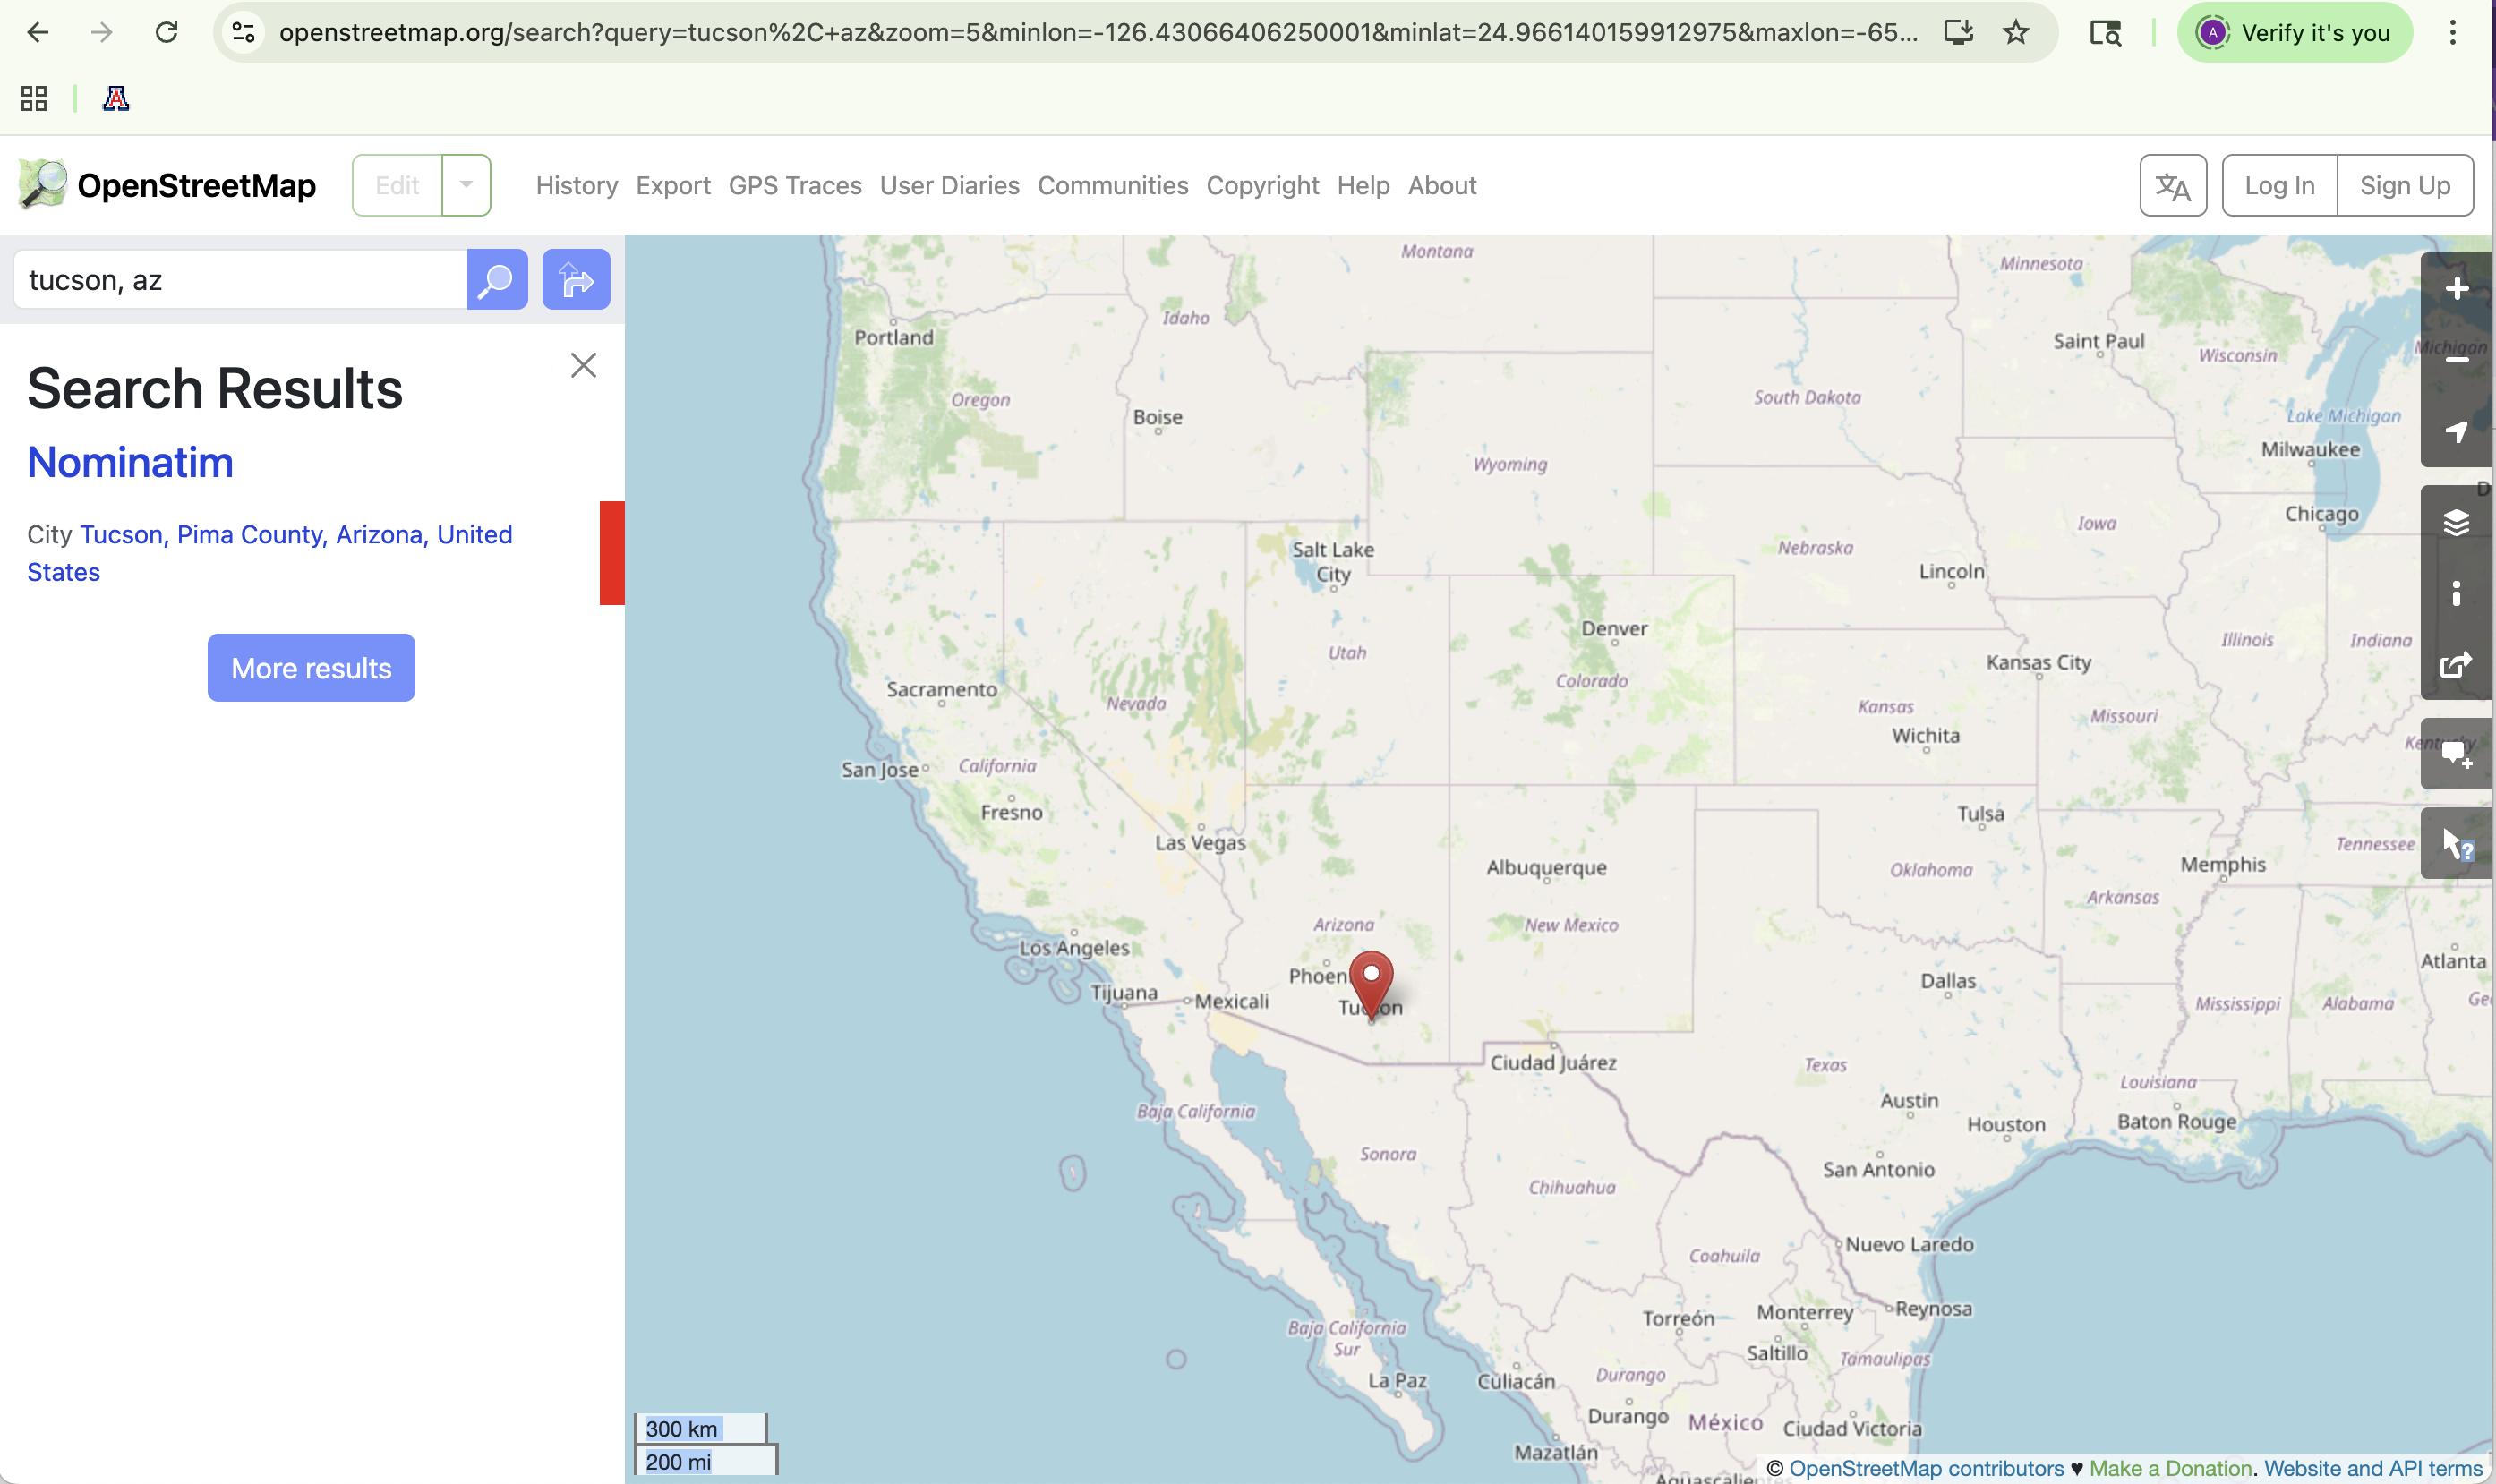The height and width of the screenshot is (1484, 2496).
Task: Click the tucson, az search field
Action: 240,280
